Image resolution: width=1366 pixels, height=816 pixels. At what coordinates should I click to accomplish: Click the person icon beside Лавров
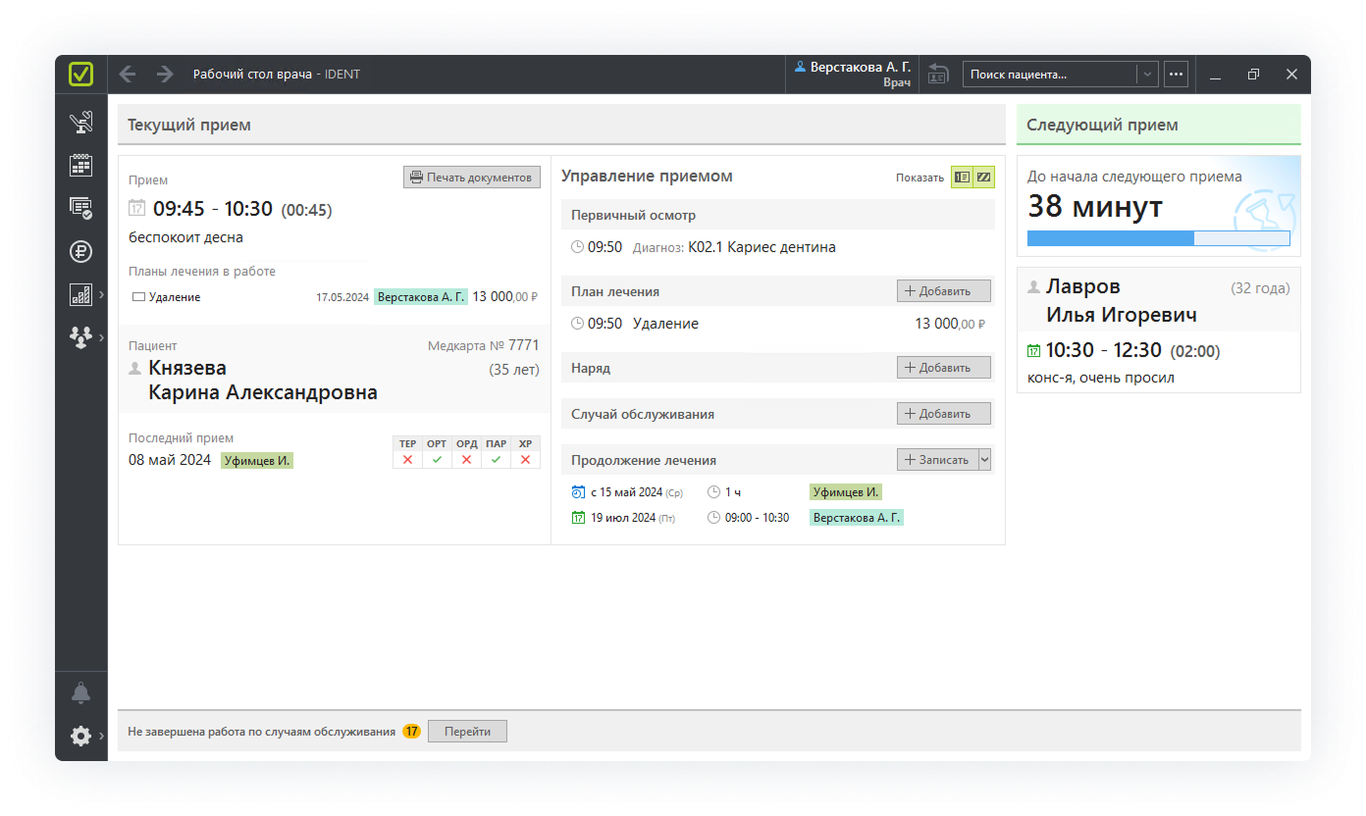pyautogui.click(x=1033, y=287)
